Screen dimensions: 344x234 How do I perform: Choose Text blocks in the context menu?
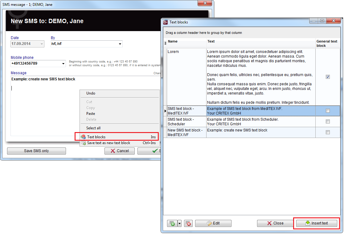pyautogui.click(x=120, y=137)
